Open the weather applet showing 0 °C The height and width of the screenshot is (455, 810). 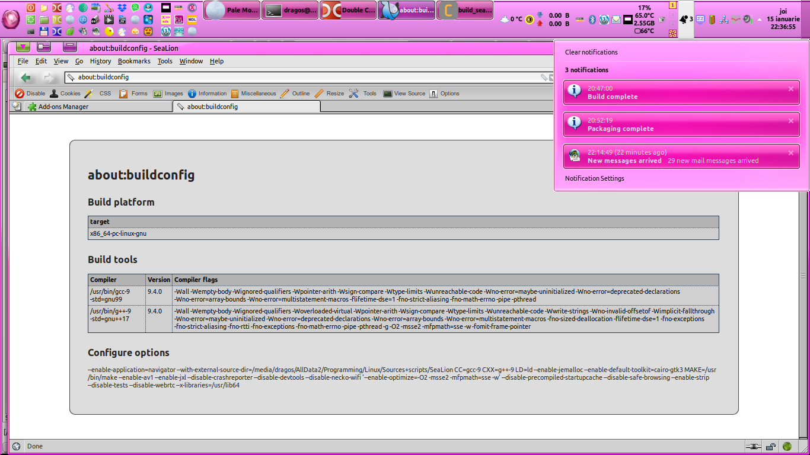[511, 20]
